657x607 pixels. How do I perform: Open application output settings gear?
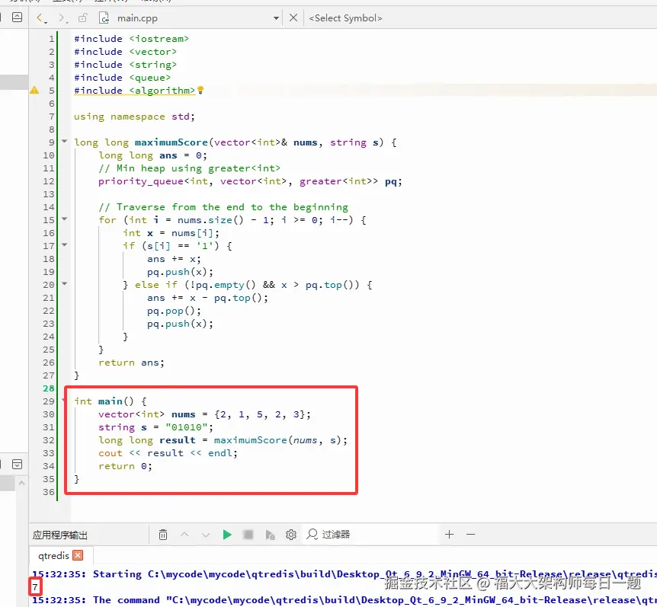tap(291, 535)
